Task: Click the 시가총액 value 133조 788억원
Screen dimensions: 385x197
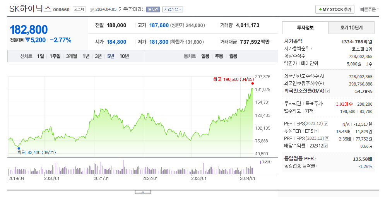Action: 357,42
